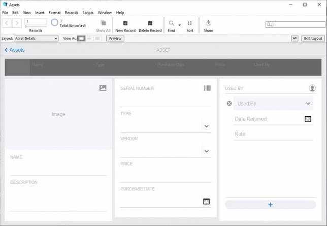Screen dimensions: 327x226
Task: Open the Window menu
Action: click(x=105, y=13)
